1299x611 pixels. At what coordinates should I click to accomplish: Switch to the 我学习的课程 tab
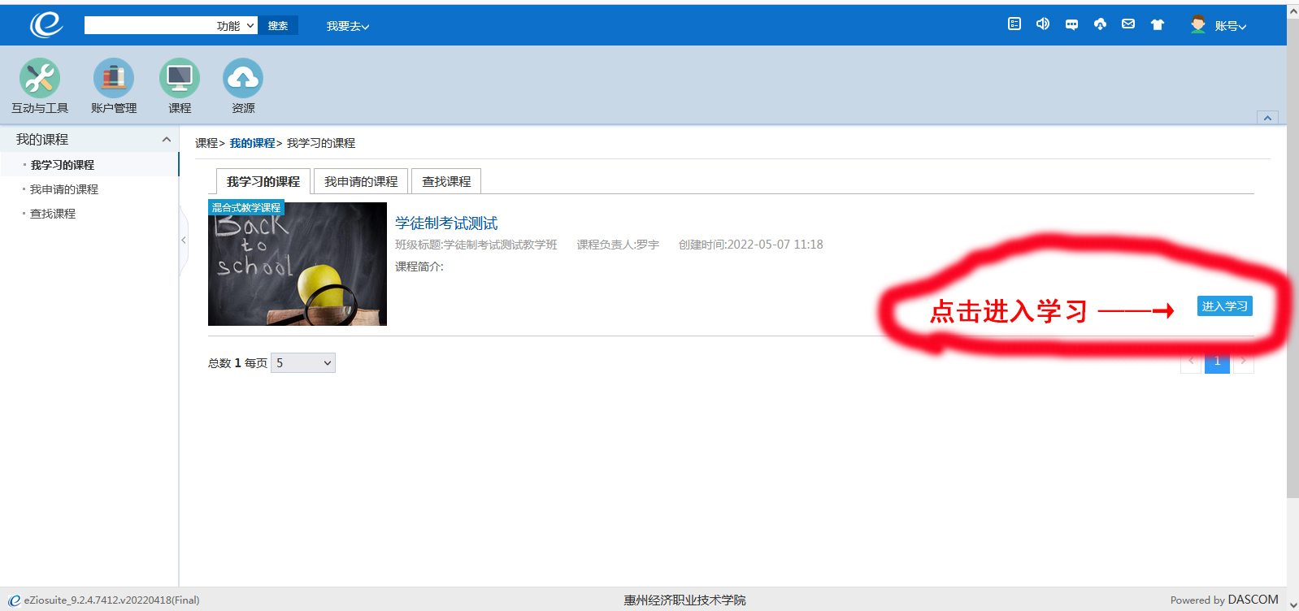point(263,181)
